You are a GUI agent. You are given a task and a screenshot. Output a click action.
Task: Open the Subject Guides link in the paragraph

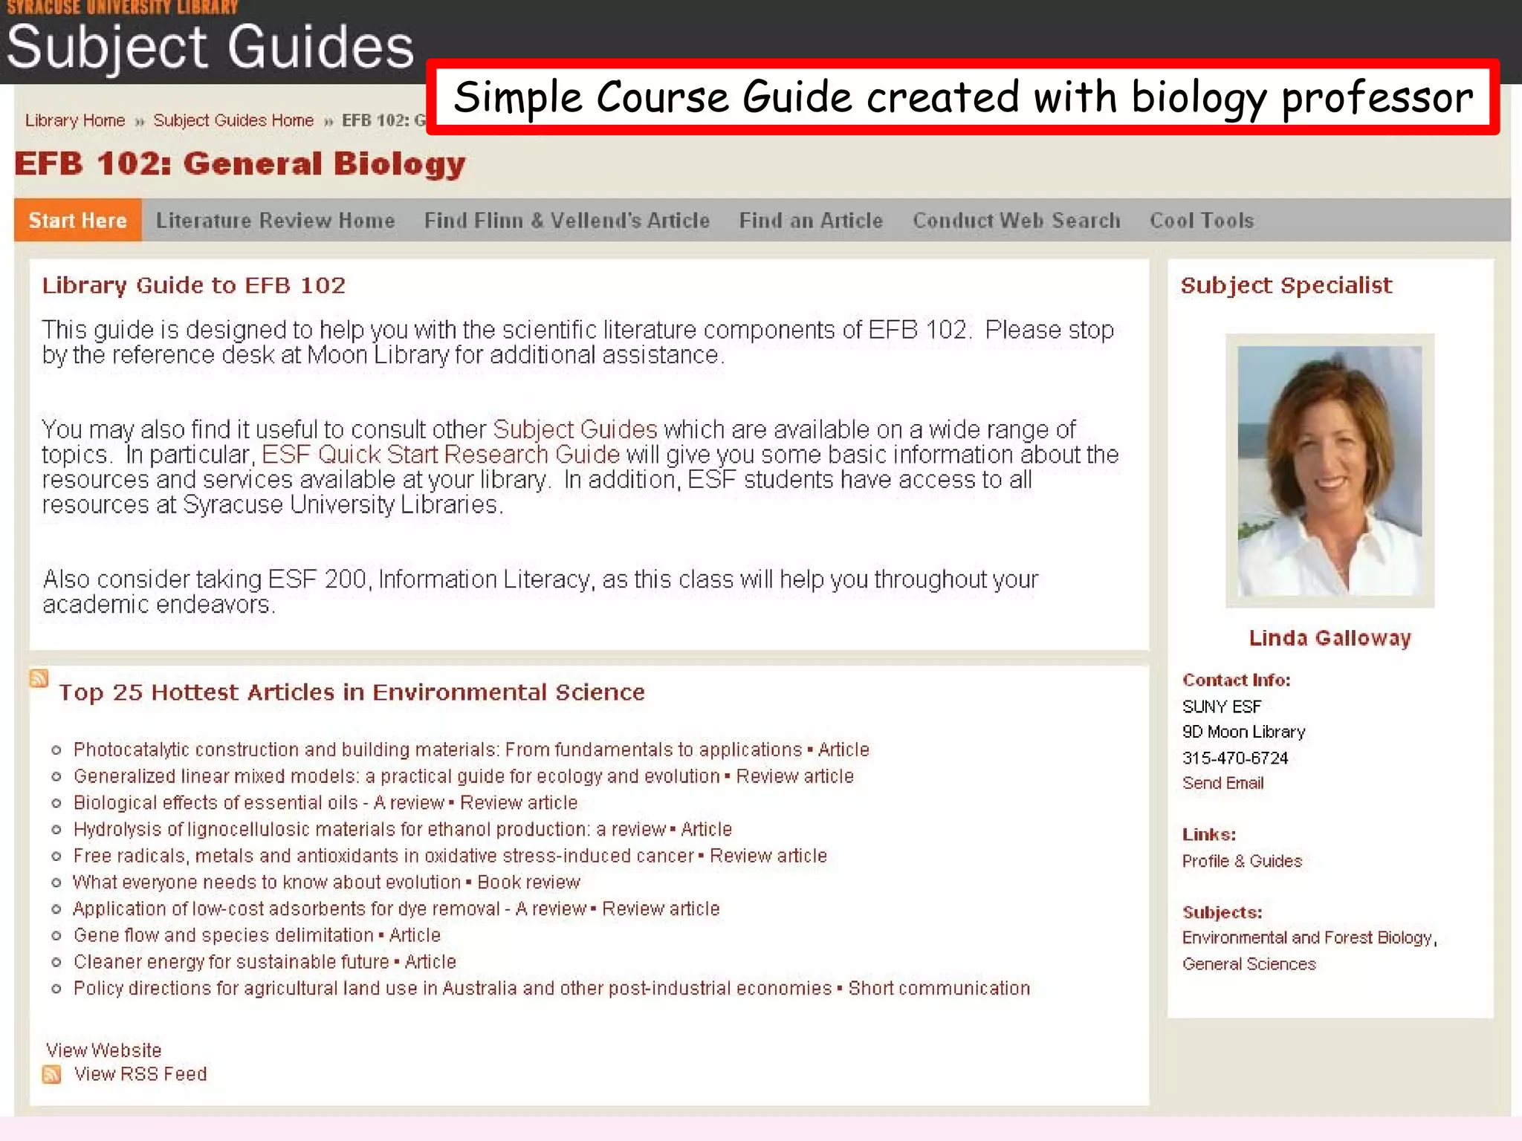pos(575,429)
